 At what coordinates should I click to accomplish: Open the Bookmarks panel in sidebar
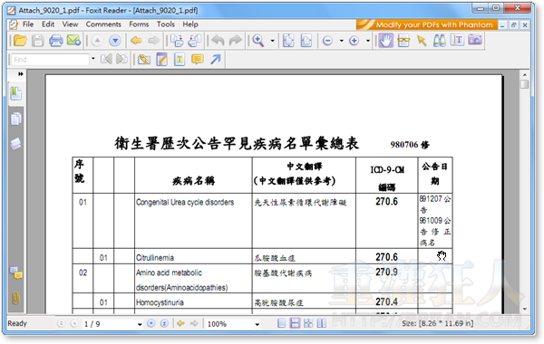pyautogui.click(x=15, y=93)
